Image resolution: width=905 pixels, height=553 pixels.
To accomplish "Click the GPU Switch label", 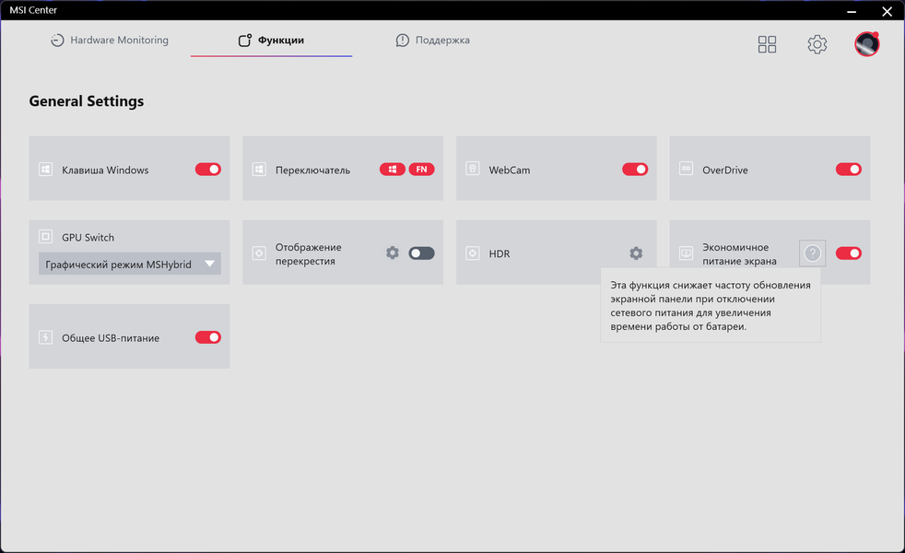I will coord(88,237).
